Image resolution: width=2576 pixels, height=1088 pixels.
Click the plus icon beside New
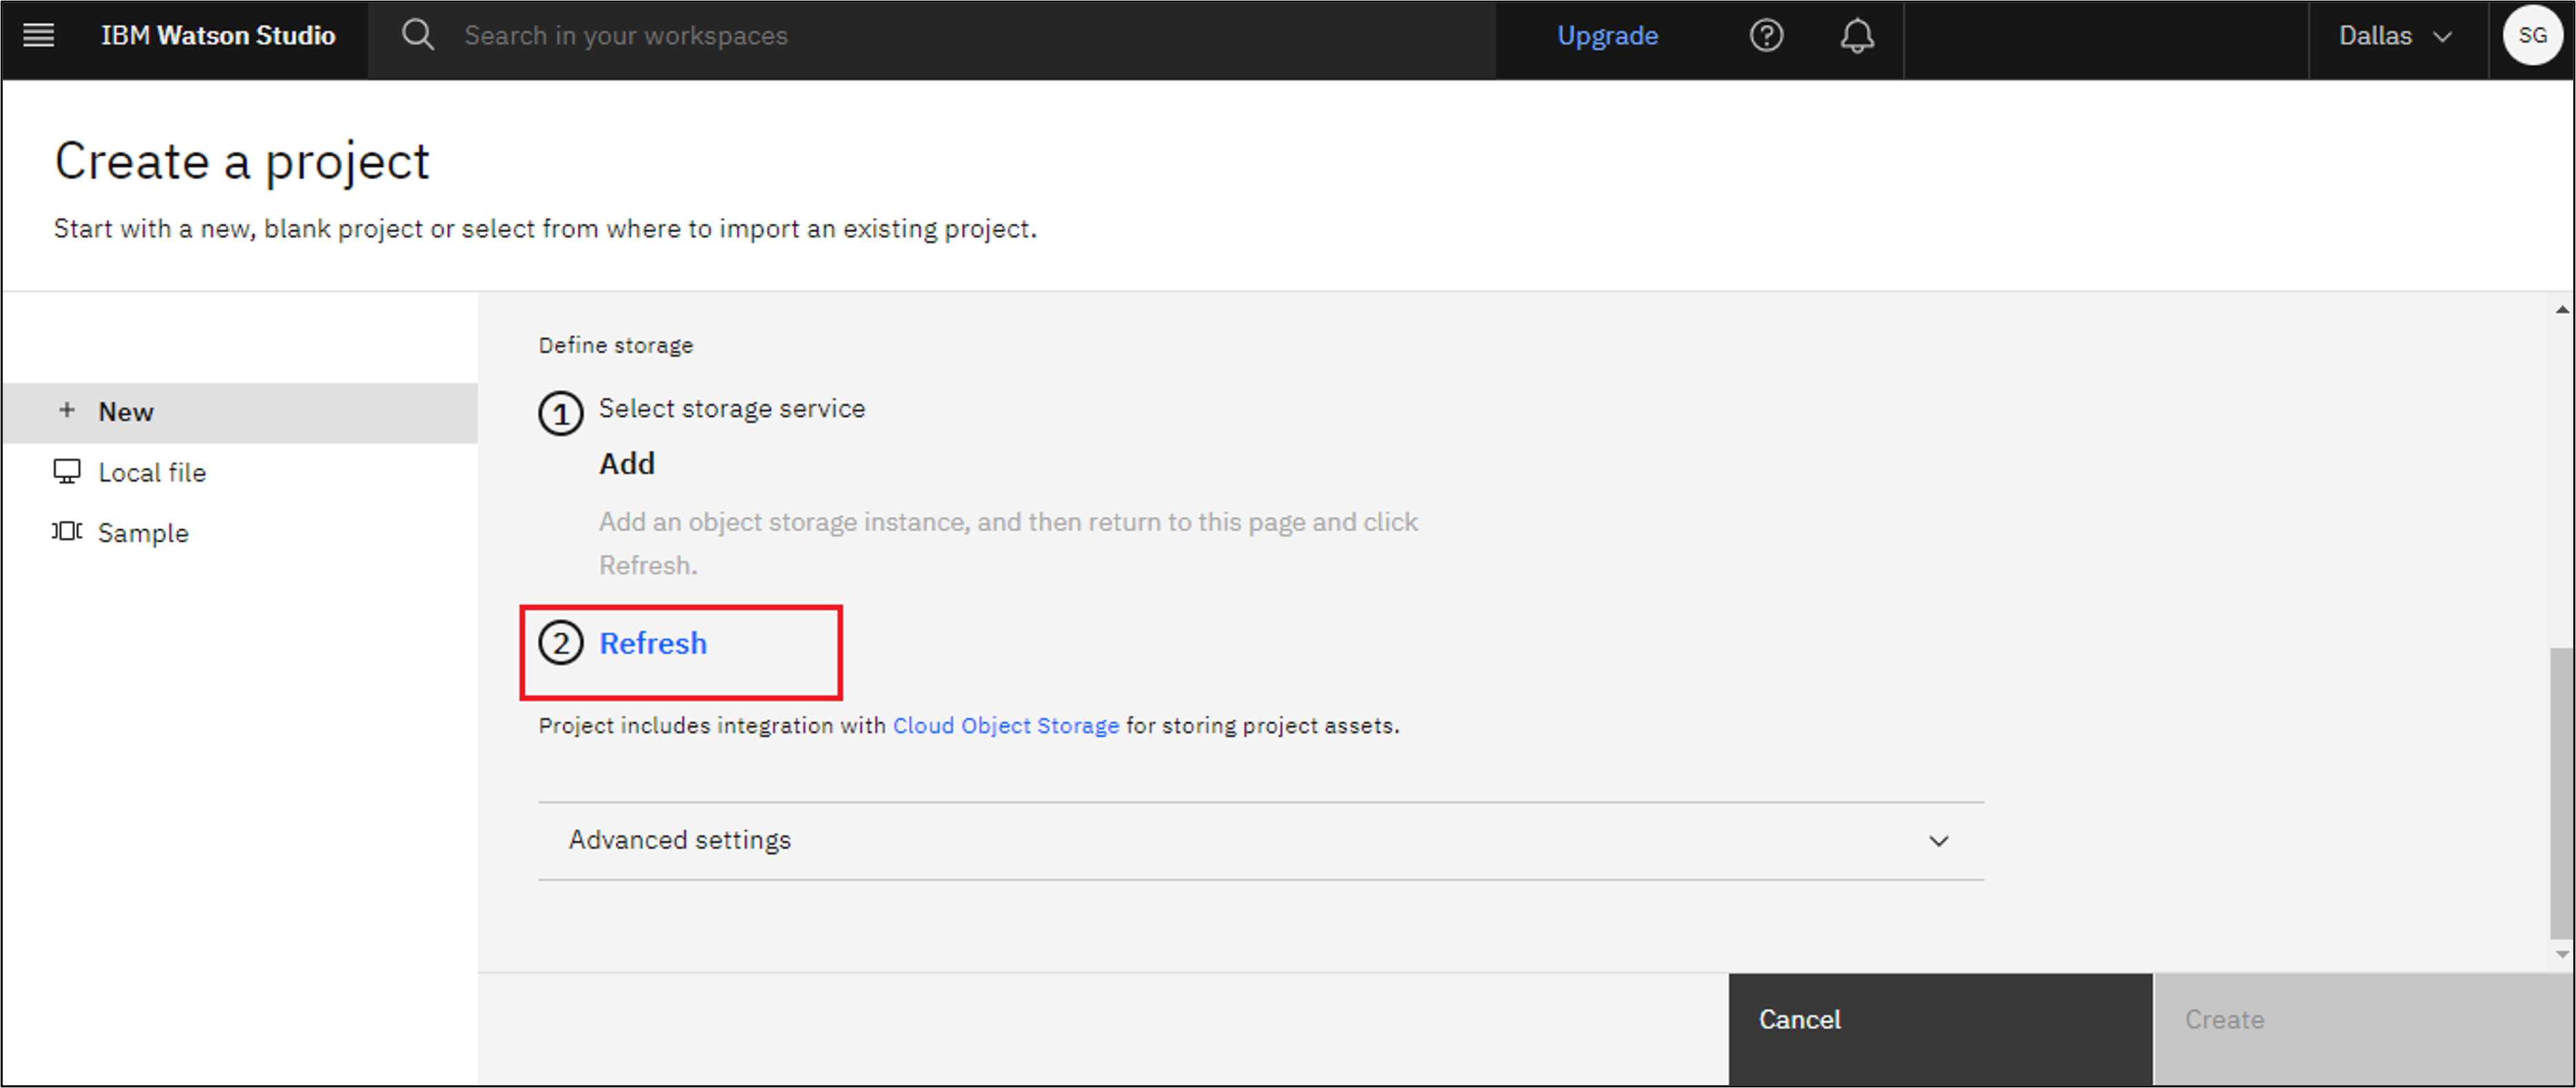[x=67, y=411]
